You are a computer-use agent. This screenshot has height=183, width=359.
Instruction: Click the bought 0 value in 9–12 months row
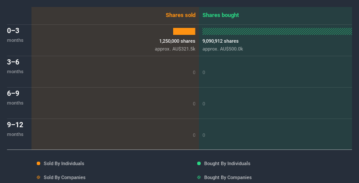pos(204,135)
